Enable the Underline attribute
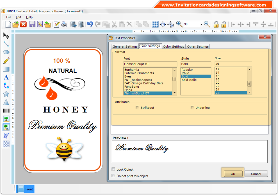This screenshot has height=195, width=278. [192, 107]
